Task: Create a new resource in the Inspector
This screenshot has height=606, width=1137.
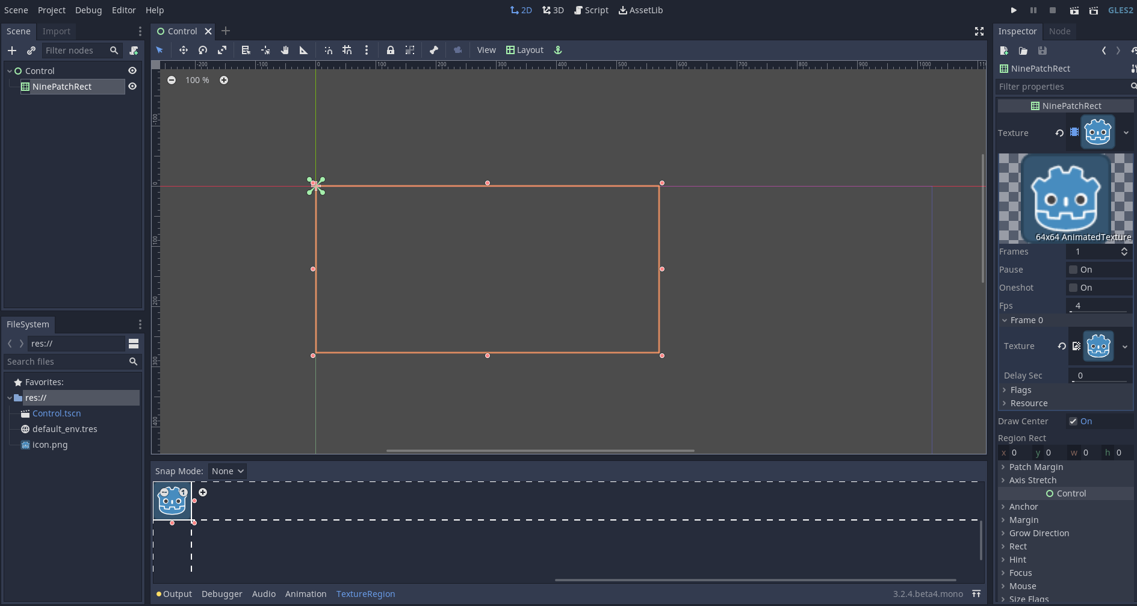Action: 1004,51
